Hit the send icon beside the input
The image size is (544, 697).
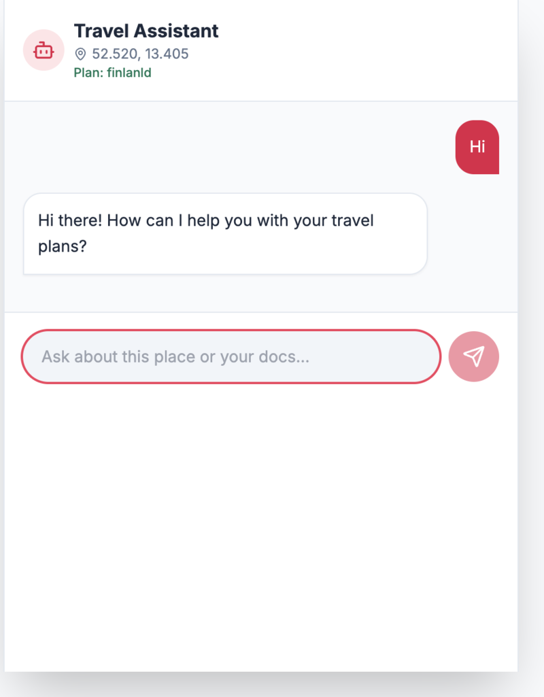474,356
